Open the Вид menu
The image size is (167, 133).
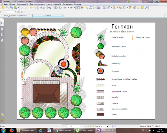31,4
